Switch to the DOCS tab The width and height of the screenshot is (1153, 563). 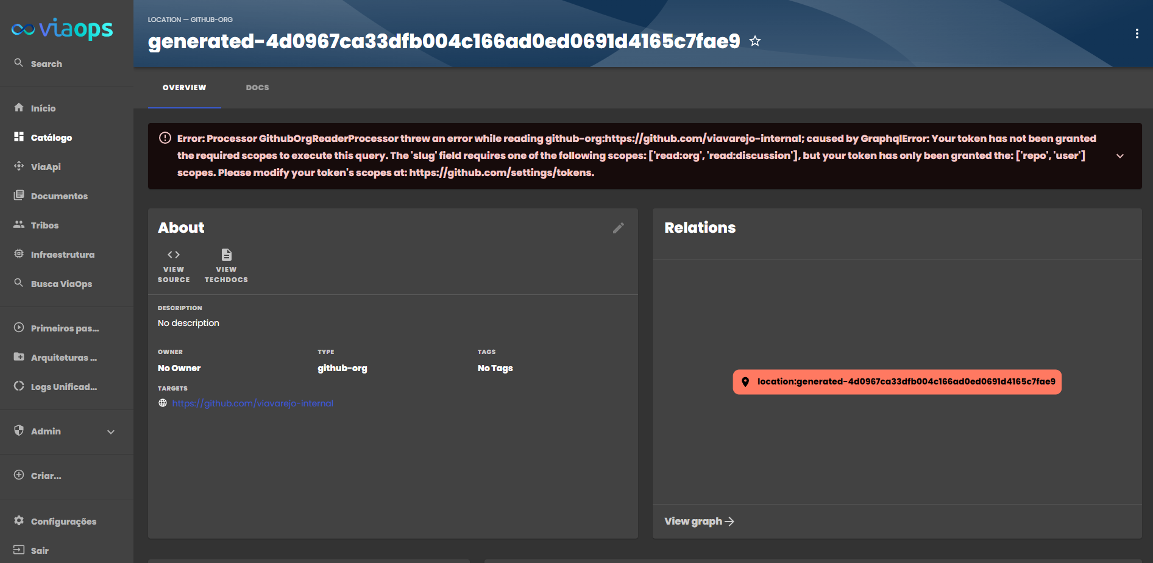click(x=257, y=87)
